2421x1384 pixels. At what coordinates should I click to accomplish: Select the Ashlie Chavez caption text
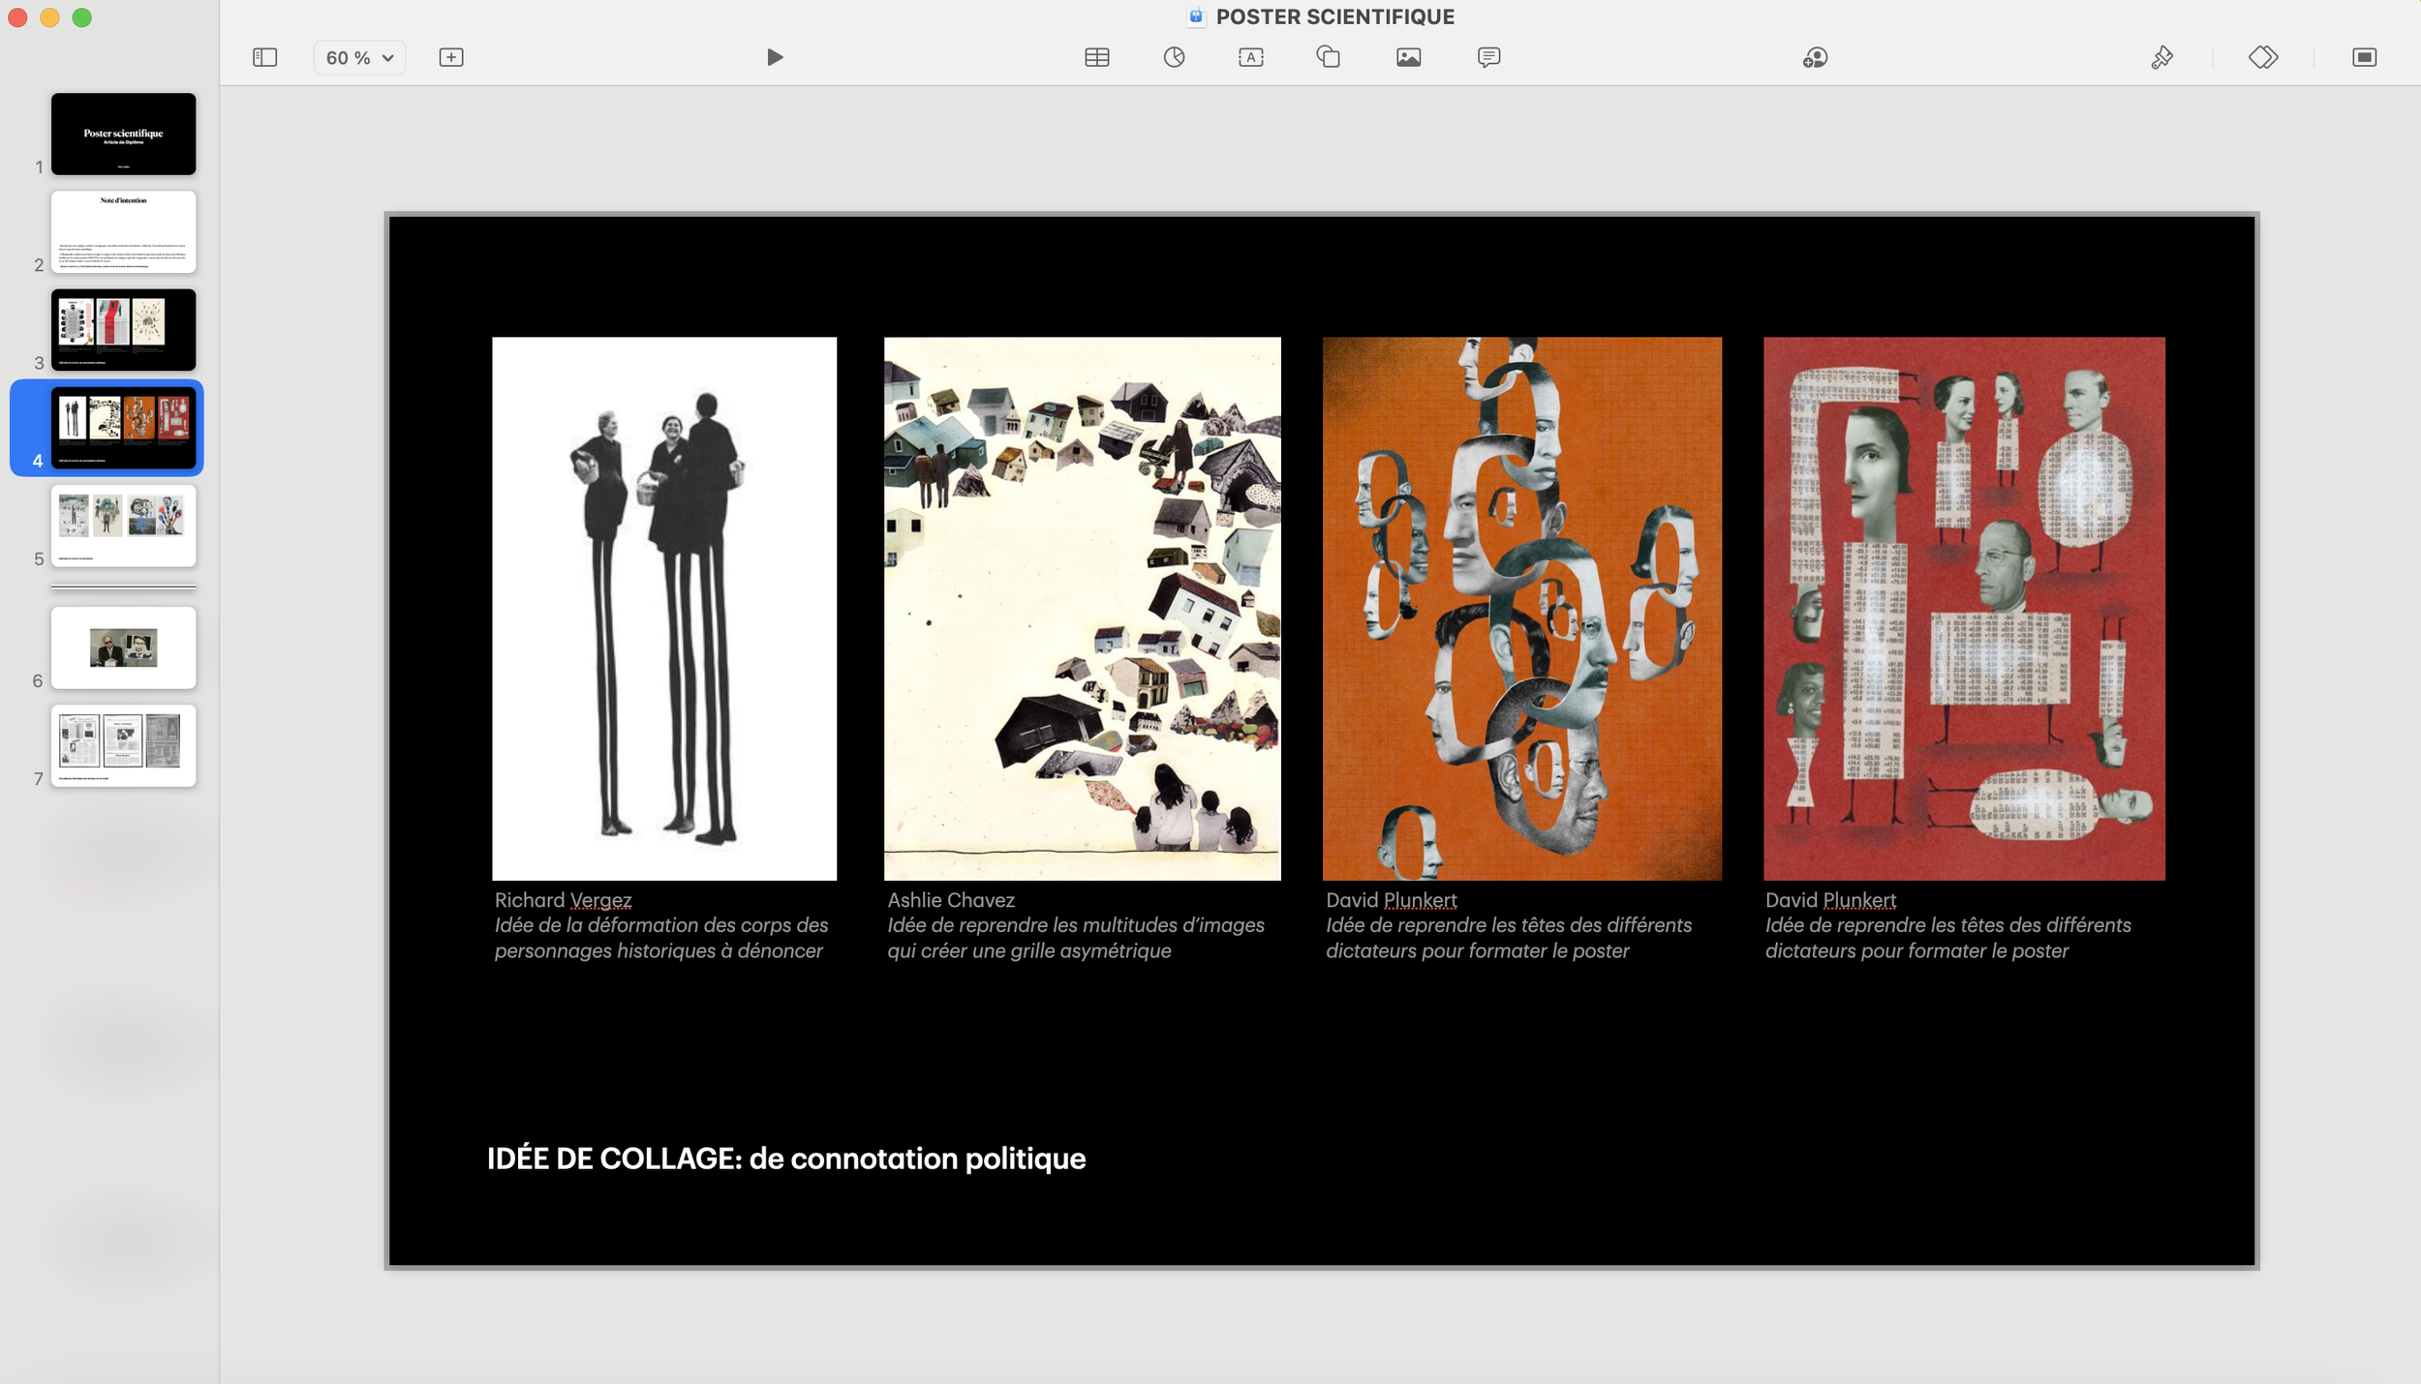1075,925
